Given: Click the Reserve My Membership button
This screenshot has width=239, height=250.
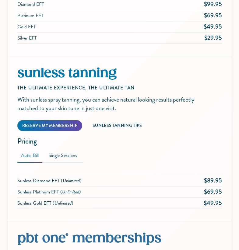Looking at the screenshot, I should (50, 126).
